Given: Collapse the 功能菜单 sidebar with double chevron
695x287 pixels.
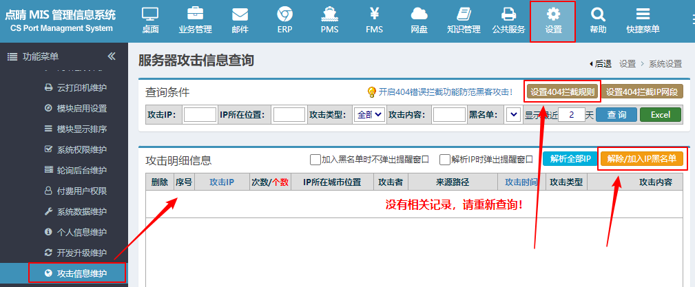Looking at the screenshot, I should click(112, 56).
